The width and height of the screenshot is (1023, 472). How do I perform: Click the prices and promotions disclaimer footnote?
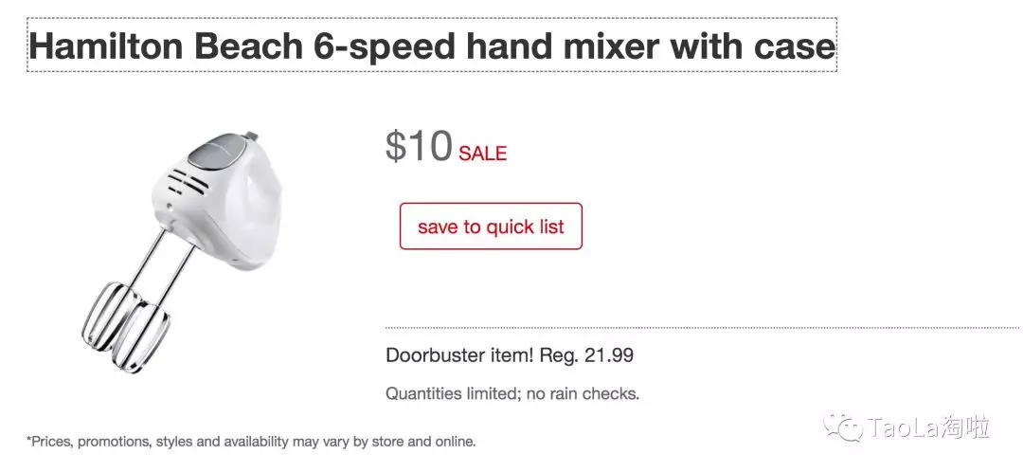coord(251,442)
